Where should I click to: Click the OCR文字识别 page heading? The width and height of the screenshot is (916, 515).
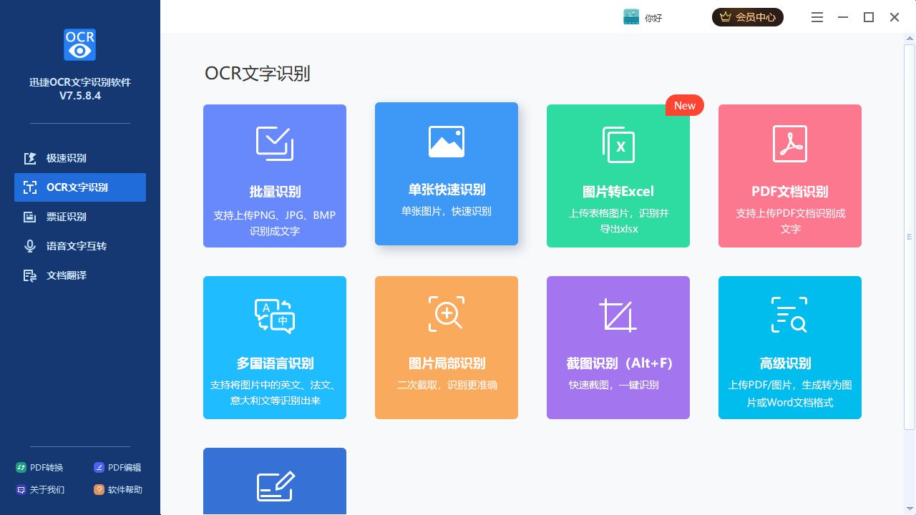[x=258, y=73]
